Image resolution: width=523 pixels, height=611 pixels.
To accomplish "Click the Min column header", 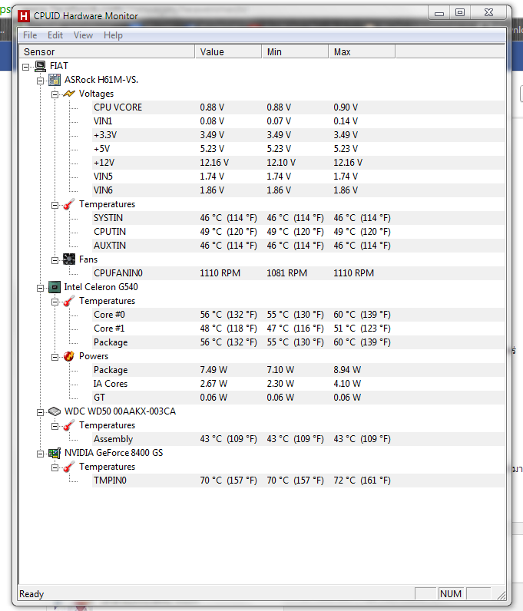I will 295,52.
